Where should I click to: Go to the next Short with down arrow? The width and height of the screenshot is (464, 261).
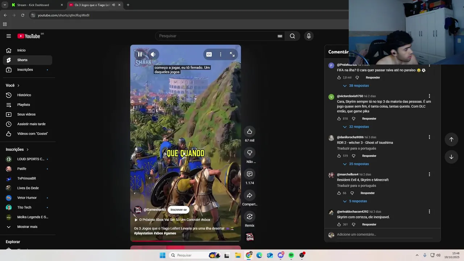[451, 157]
